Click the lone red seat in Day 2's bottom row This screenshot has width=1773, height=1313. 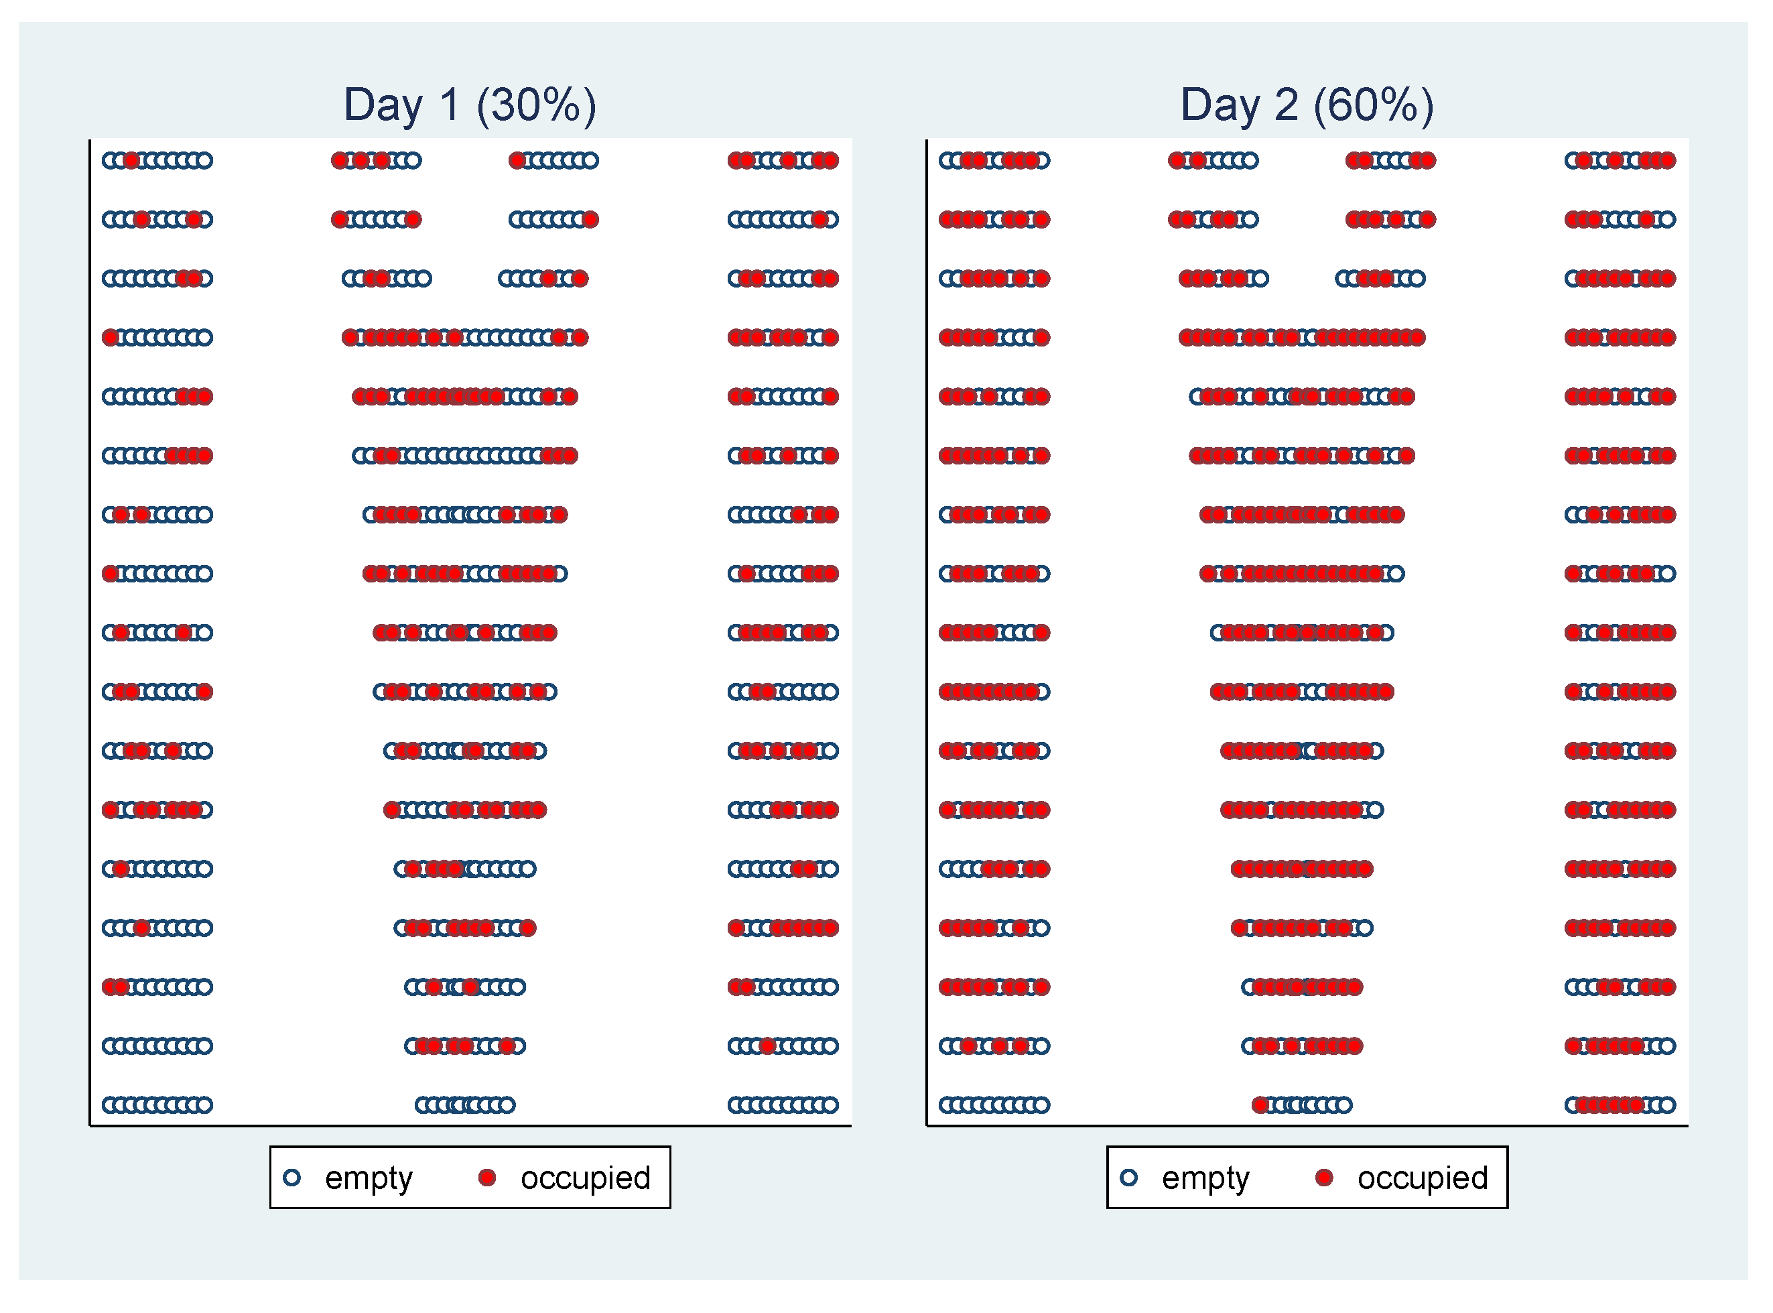tap(1260, 1105)
